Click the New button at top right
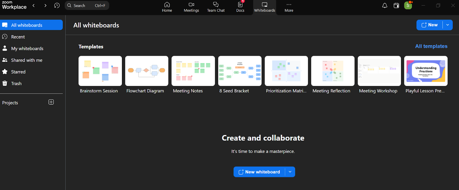 pos(429,25)
